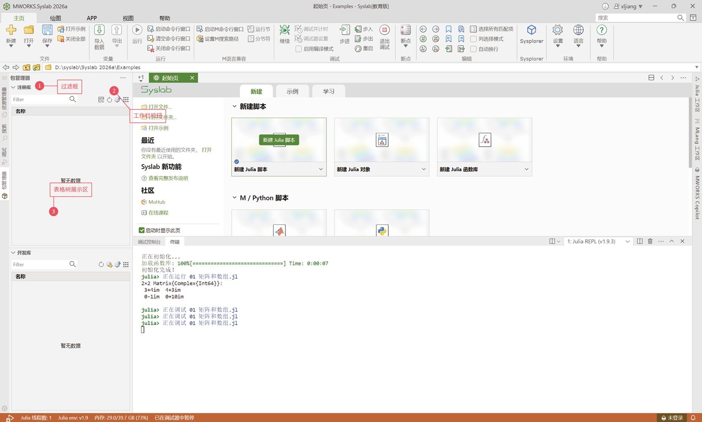Click 步入 step into icon
This screenshot has height=422, width=702.
358,29
